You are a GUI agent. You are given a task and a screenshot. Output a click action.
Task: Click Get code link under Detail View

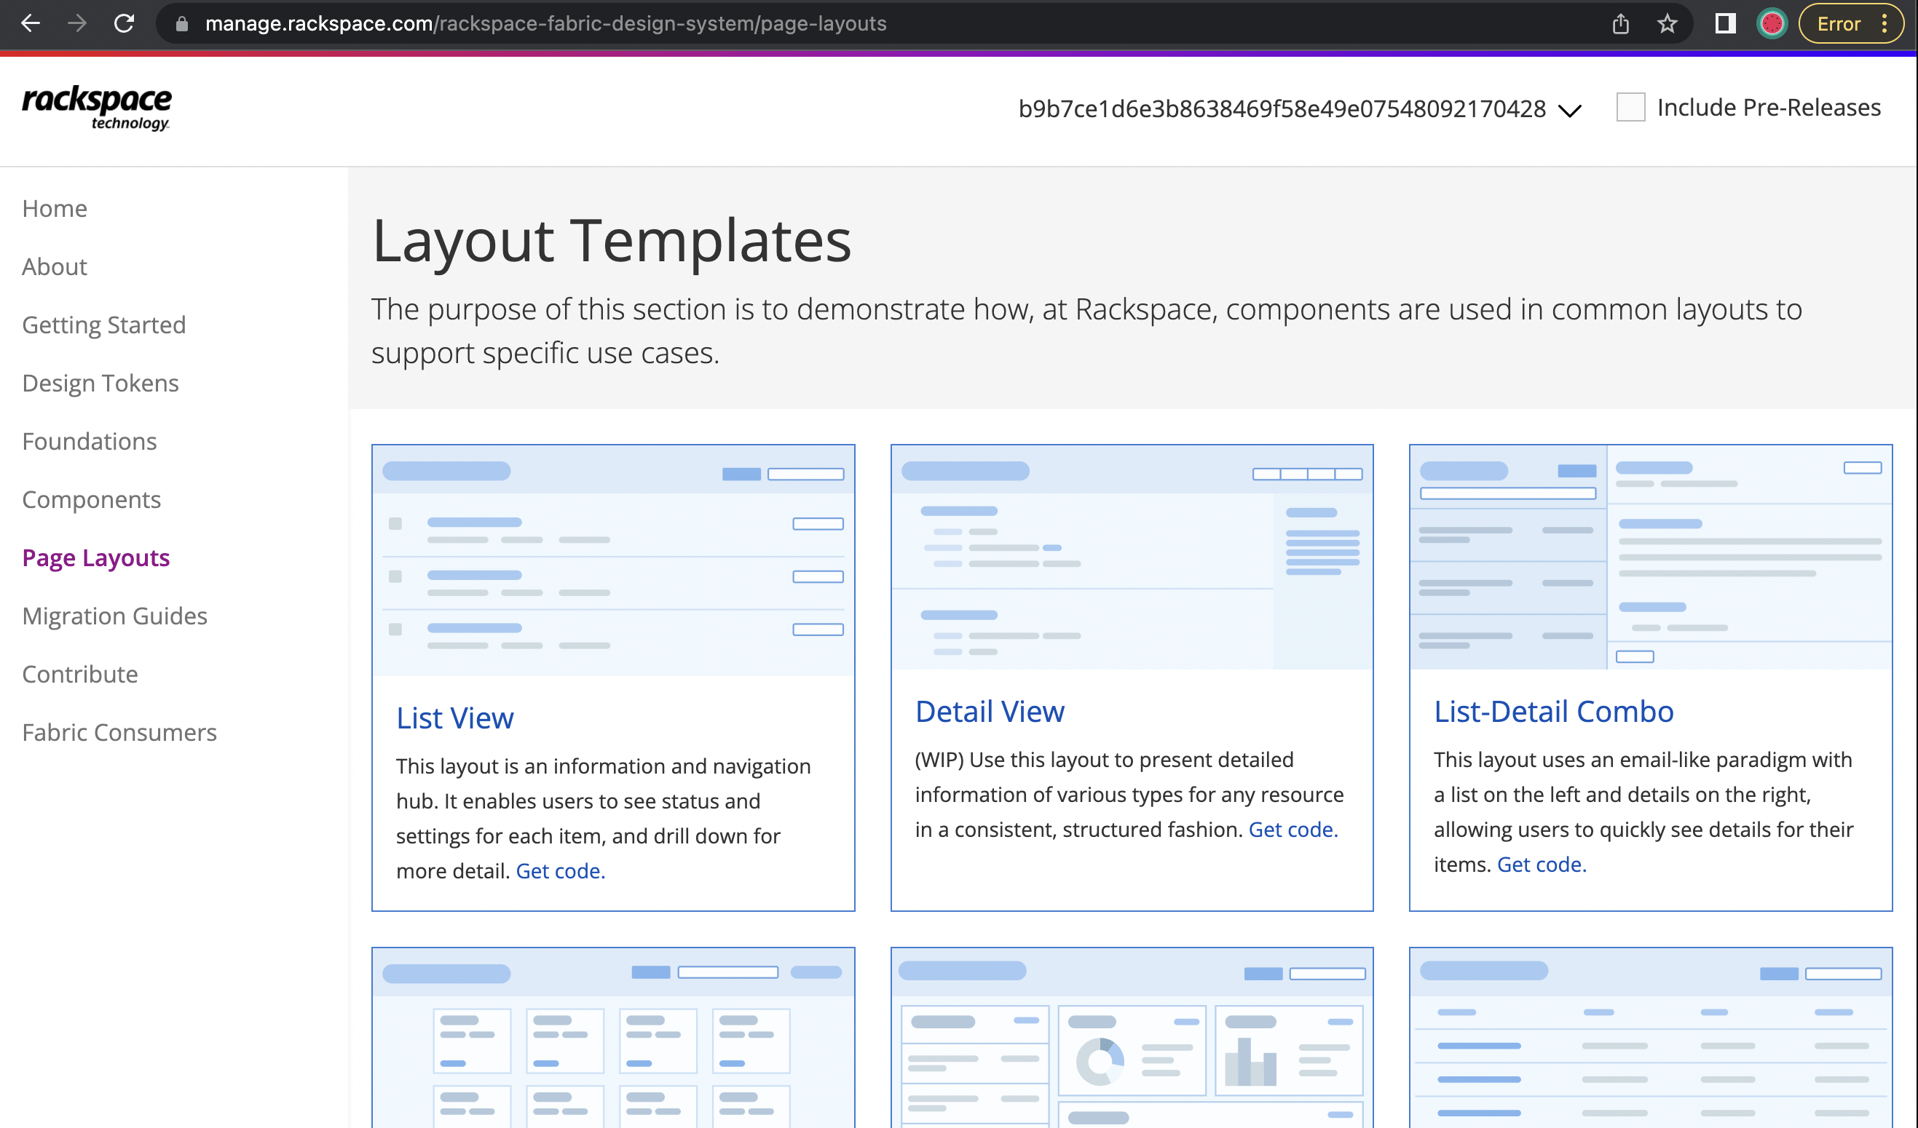1293,829
